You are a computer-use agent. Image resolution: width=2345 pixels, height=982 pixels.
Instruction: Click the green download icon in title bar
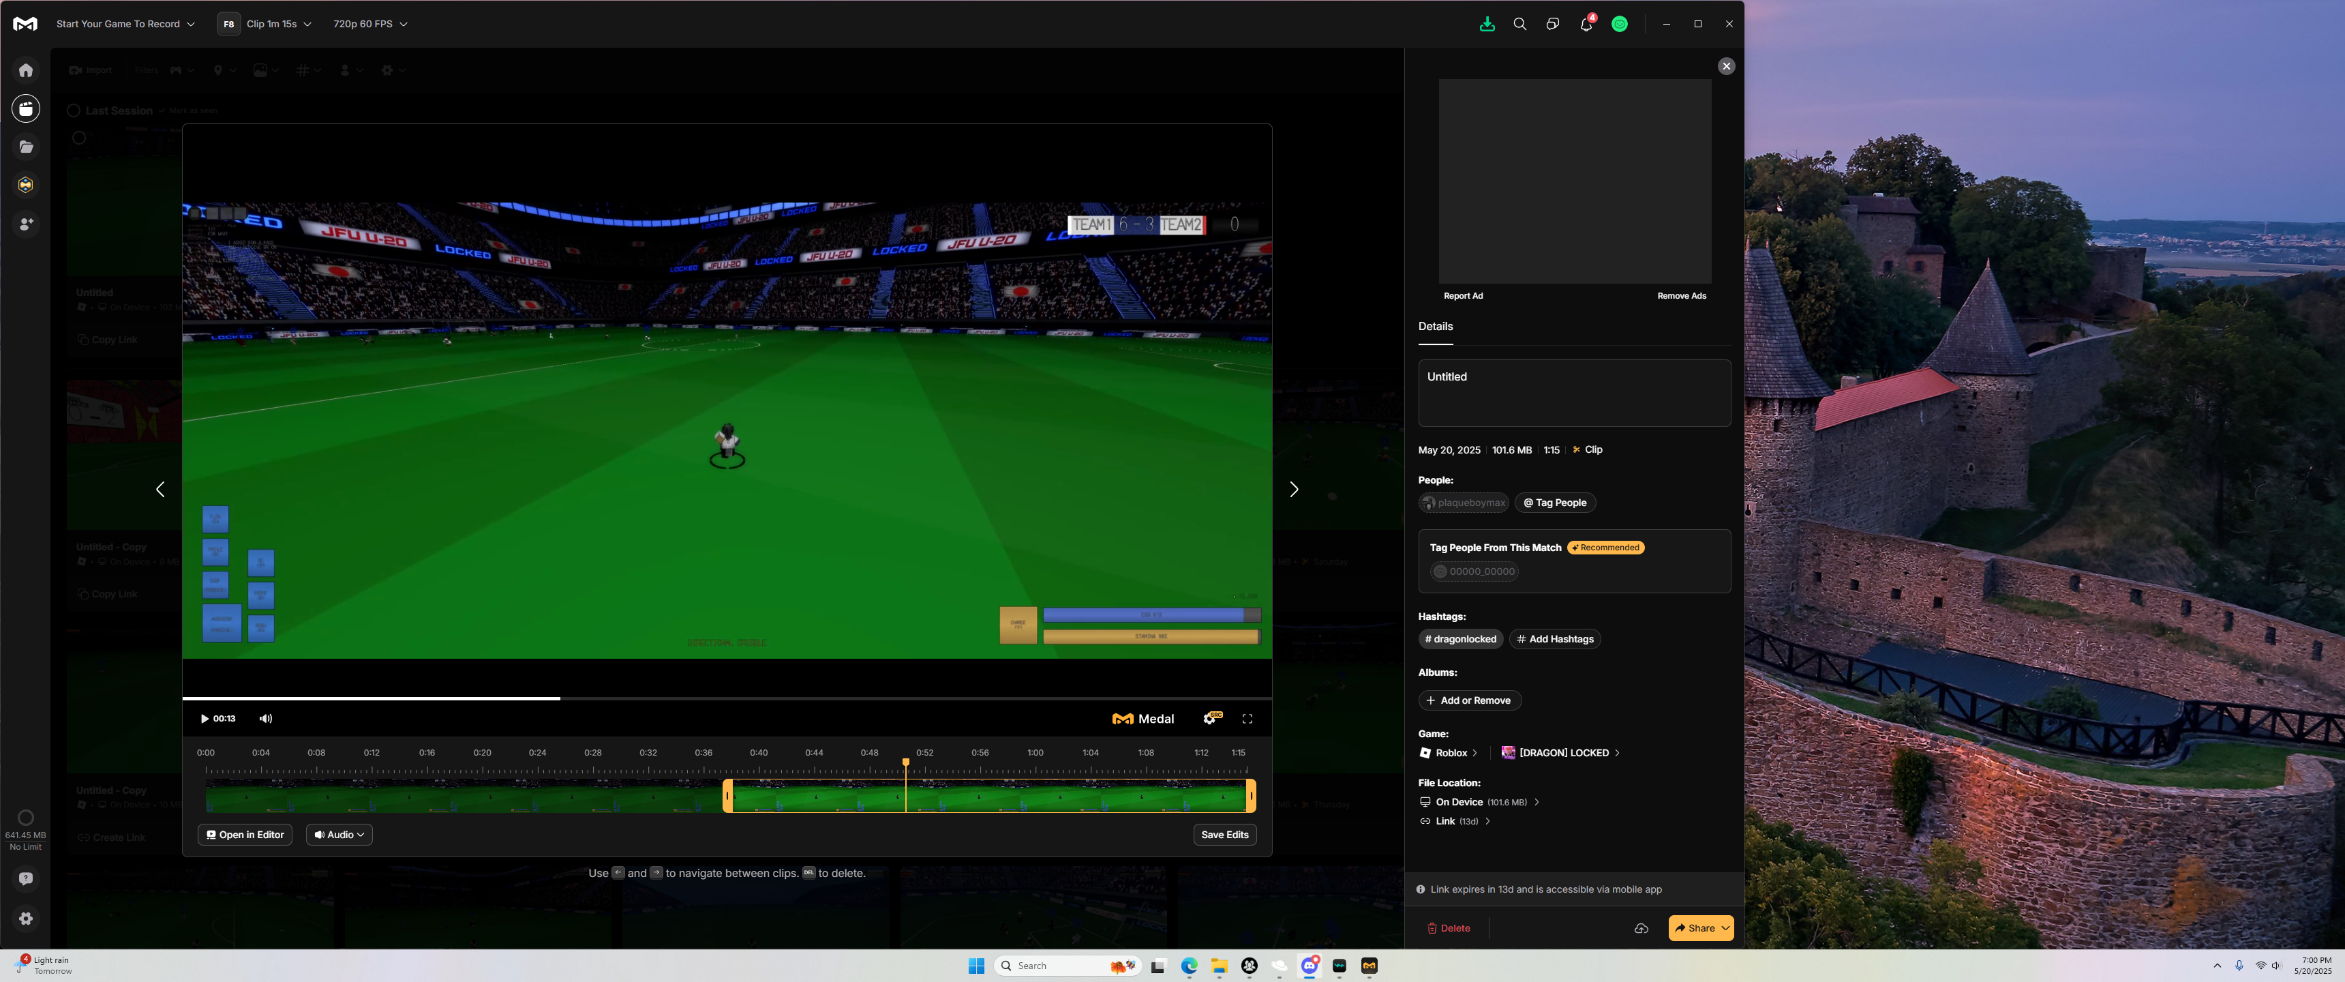click(x=1487, y=24)
